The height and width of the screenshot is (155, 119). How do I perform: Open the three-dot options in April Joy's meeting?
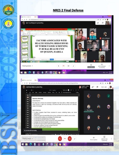(109, 66)
